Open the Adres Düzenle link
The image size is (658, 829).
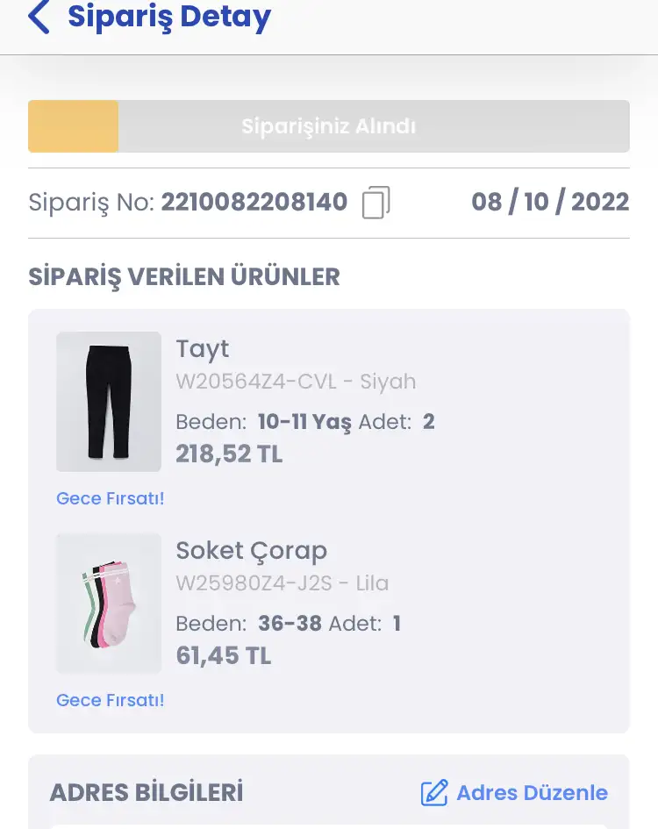point(514,792)
